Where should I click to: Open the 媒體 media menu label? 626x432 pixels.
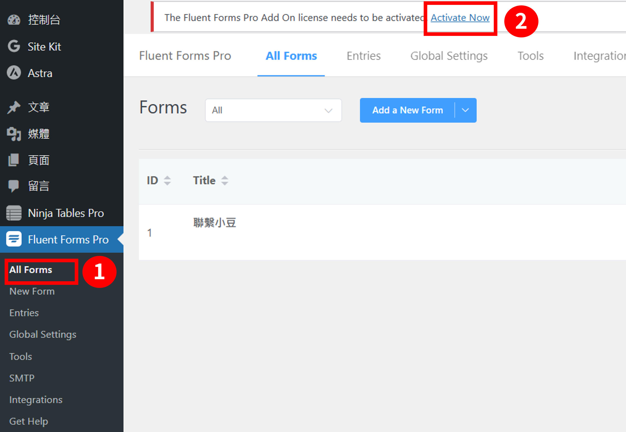tap(39, 134)
